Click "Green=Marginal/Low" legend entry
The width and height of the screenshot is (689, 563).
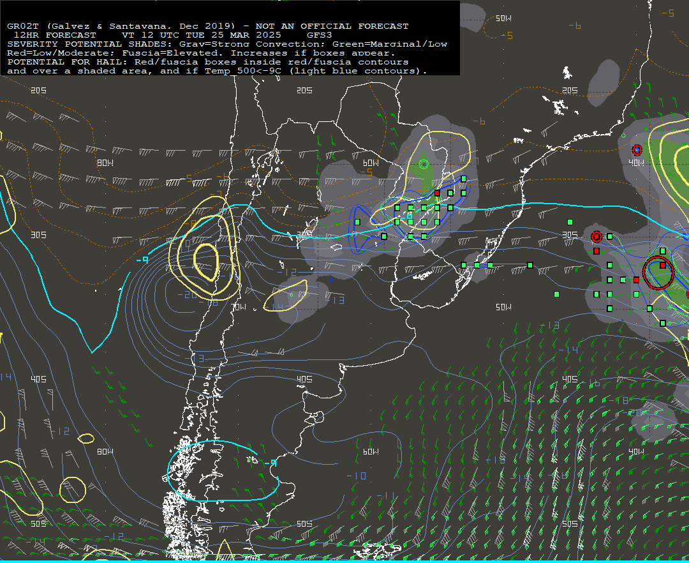tap(390, 45)
